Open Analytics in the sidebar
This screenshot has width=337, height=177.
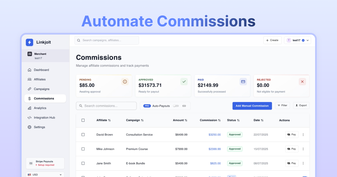click(40, 108)
